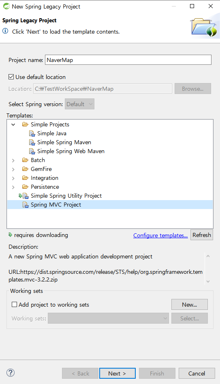Open the Configure templates link
The width and height of the screenshot is (220, 384).
click(160, 235)
